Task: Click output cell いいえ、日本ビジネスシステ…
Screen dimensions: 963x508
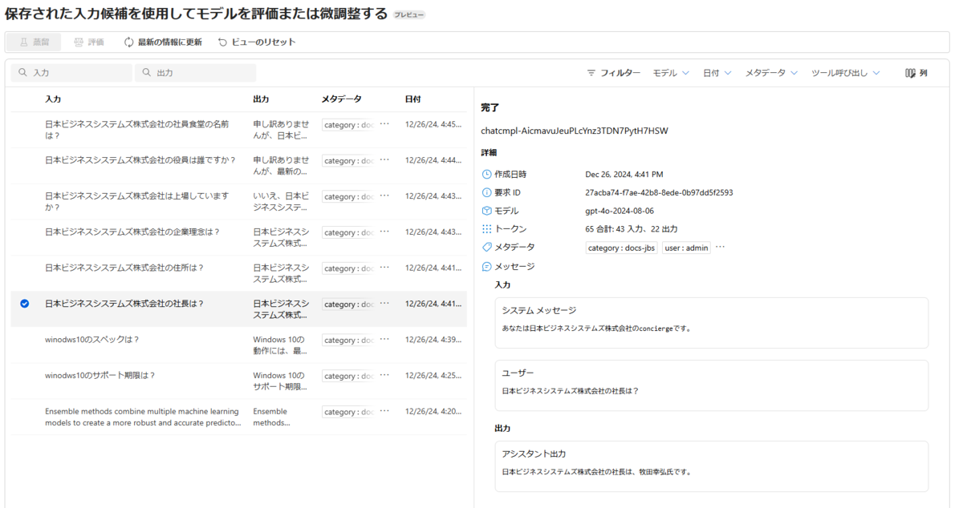Action: coord(281,202)
